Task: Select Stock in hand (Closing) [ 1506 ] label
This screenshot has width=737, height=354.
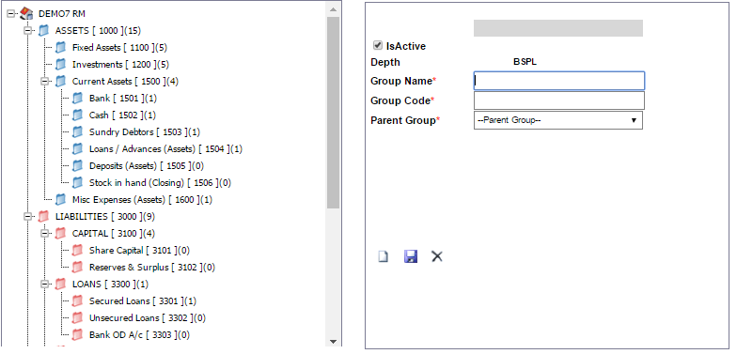Action: tap(160, 182)
